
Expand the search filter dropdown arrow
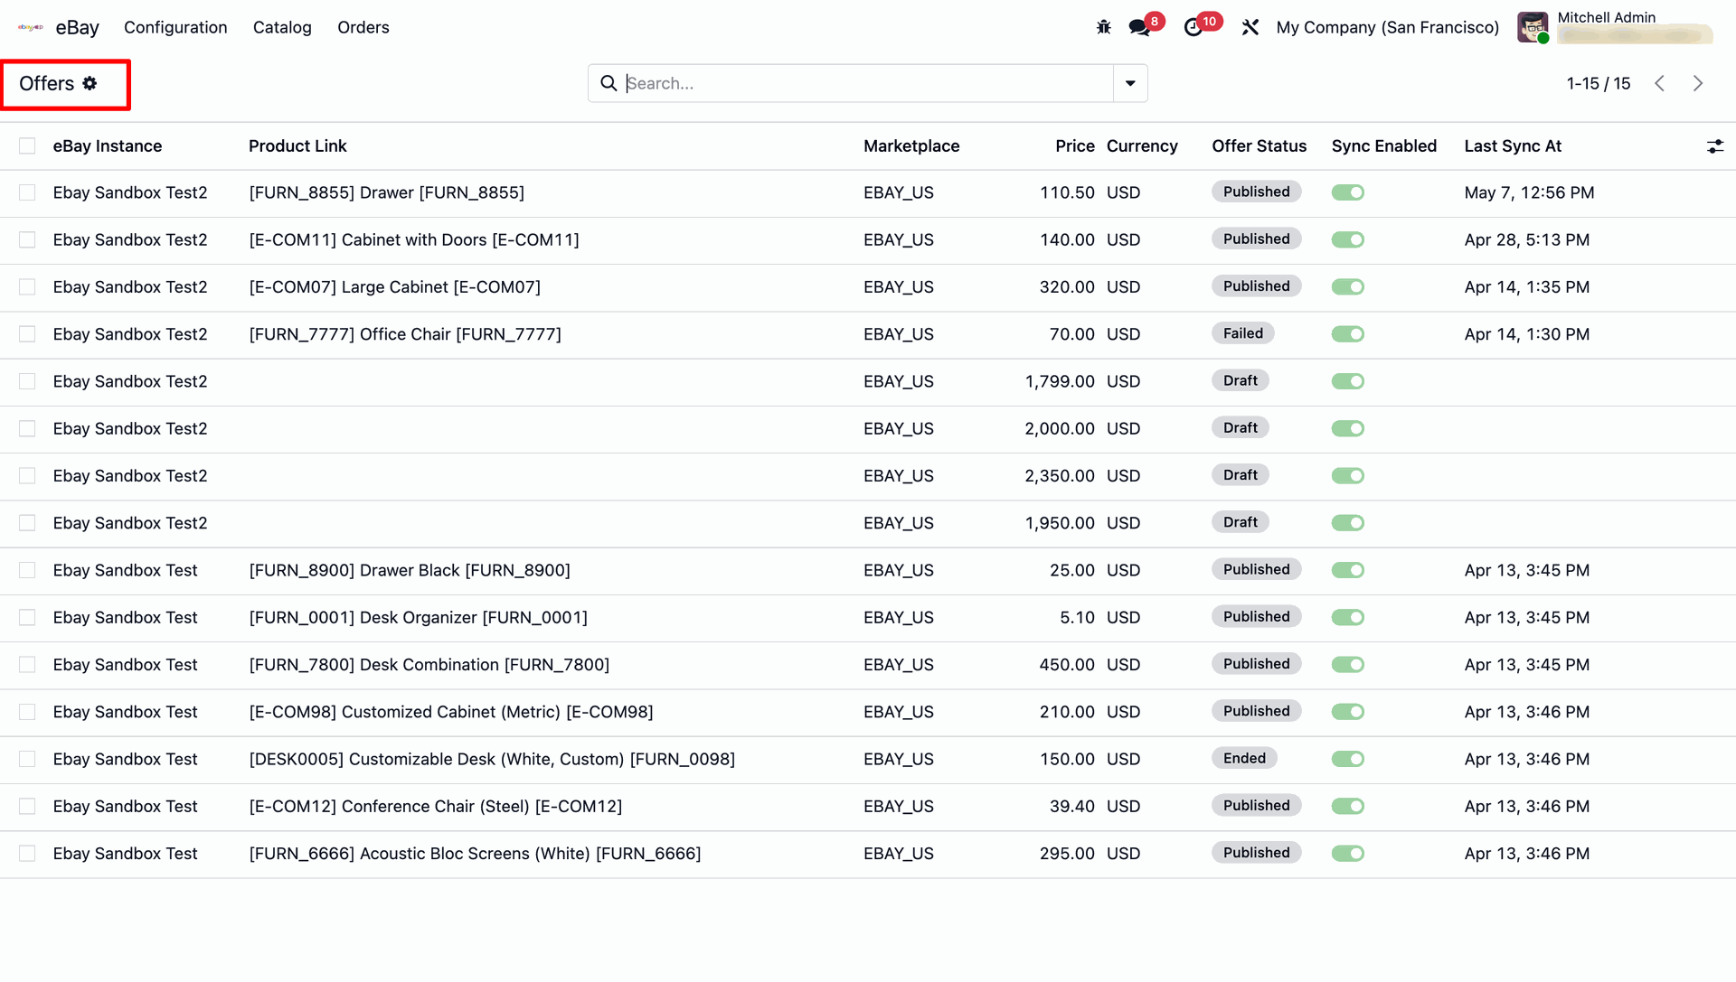coord(1130,83)
